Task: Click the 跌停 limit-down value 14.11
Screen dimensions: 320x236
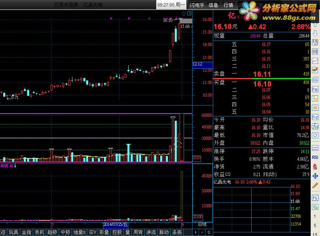Action: [305, 152]
